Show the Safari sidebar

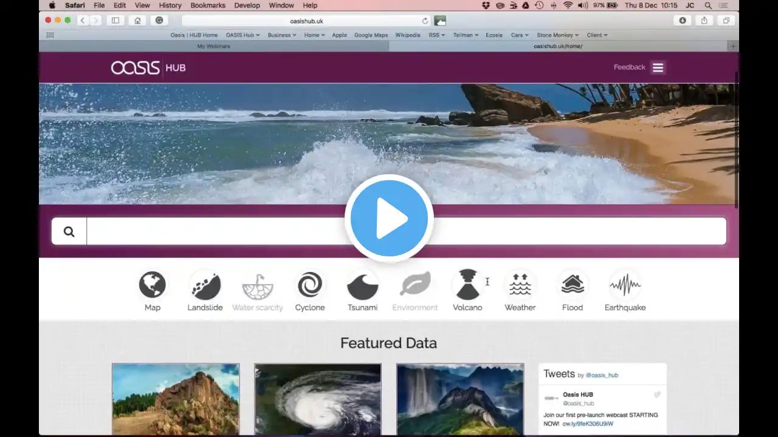click(x=115, y=21)
